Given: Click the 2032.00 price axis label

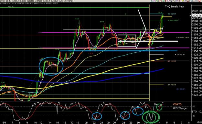Looking at the screenshot, I should pos(197,11).
